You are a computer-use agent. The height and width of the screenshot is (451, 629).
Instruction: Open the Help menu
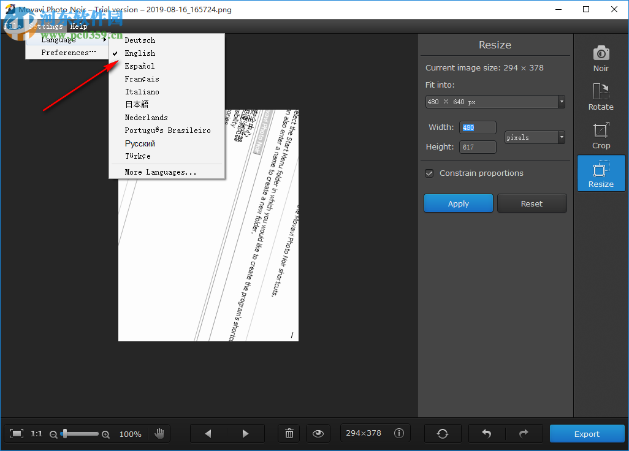78,26
